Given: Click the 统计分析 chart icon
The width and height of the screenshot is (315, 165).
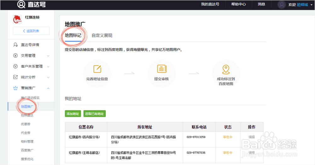Looking at the screenshot, I should pyautogui.click(x=15, y=77).
